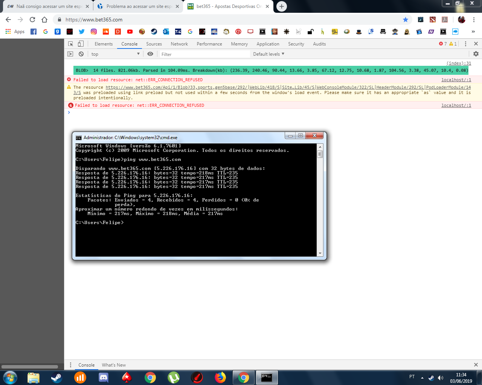Bookmark page with the blue star icon
Image resolution: width=482 pixels, height=385 pixels.
(x=406, y=20)
